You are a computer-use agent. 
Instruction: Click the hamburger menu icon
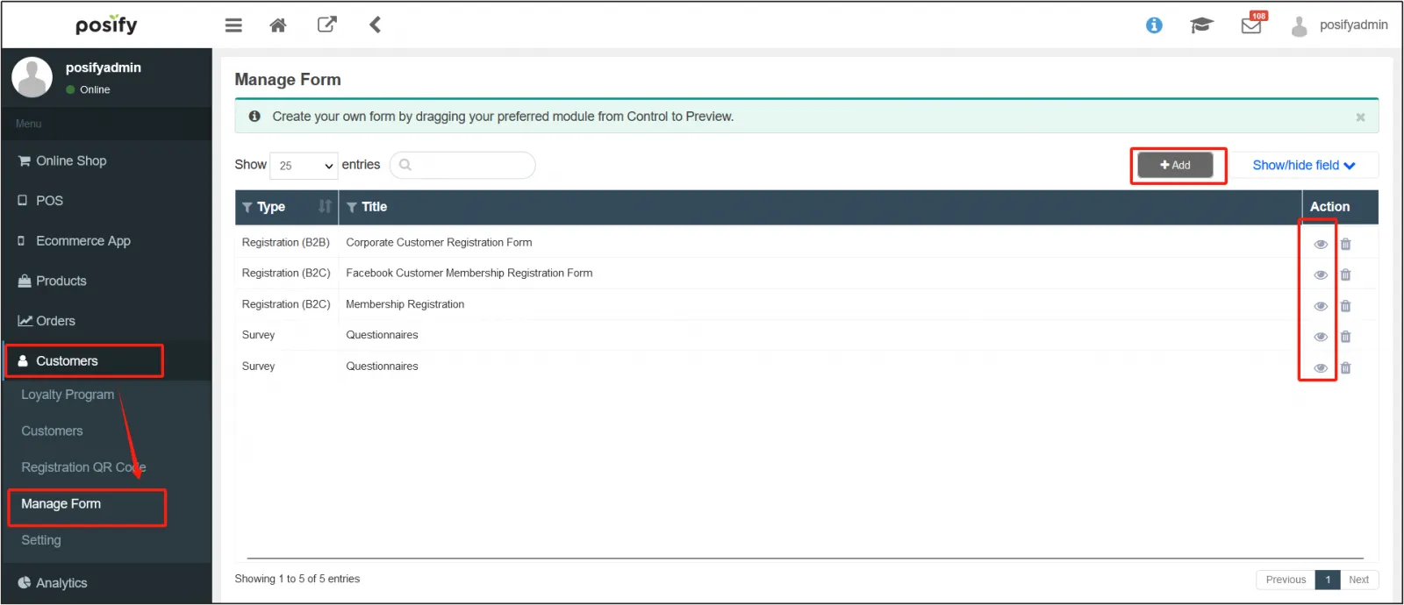tap(233, 25)
